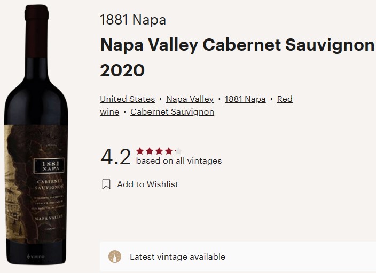Image resolution: width=376 pixels, height=273 pixels.
Task: Click the wine bottle badge icon
Action: click(x=115, y=256)
